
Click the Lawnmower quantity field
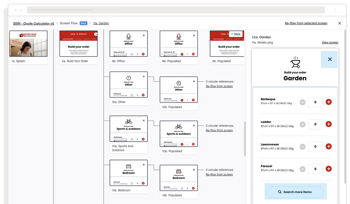pos(315,147)
